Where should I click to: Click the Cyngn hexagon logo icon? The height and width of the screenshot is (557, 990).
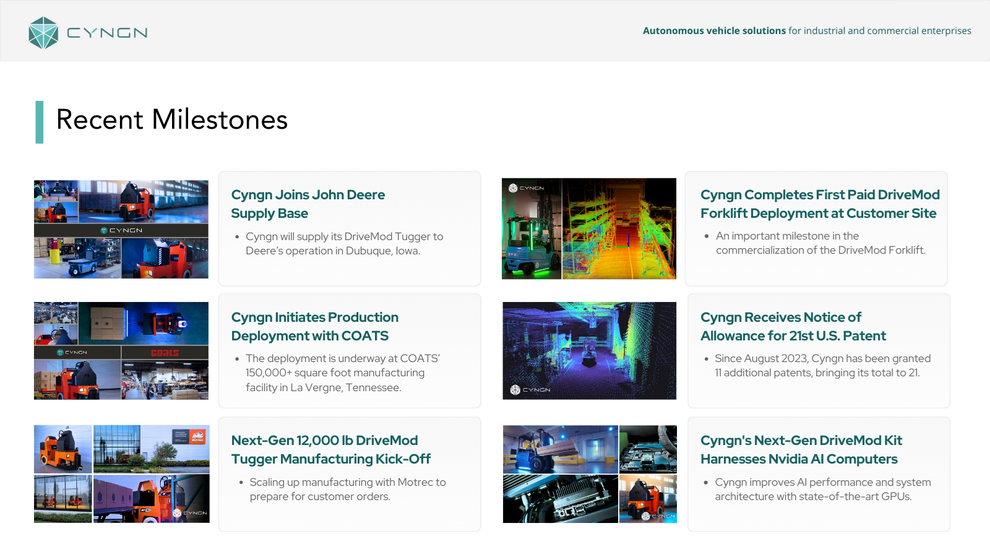(43, 33)
